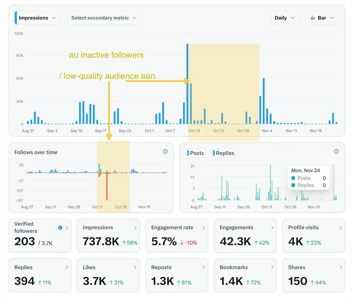Click info icon on Follows over time

pos(165,152)
